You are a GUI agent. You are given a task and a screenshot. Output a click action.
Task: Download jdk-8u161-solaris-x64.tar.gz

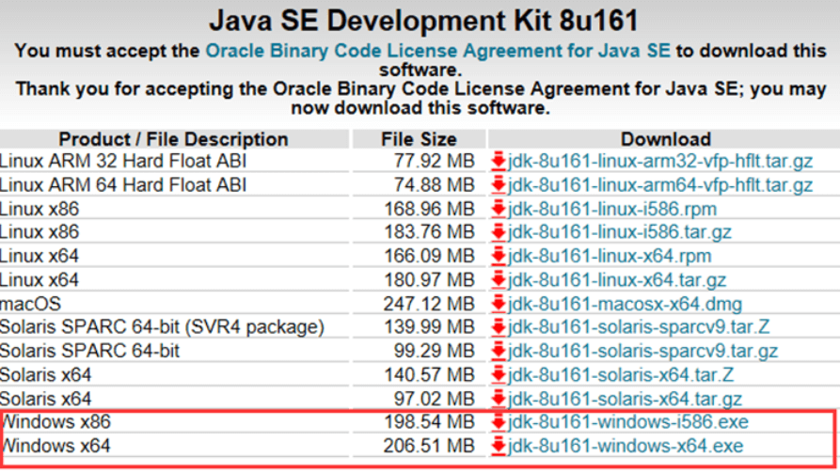(x=625, y=399)
